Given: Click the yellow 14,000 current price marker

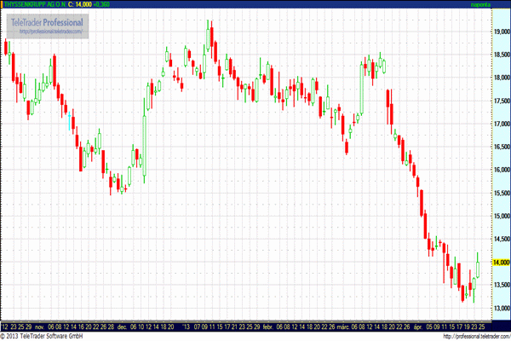Looking at the screenshot, I should [500, 263].
